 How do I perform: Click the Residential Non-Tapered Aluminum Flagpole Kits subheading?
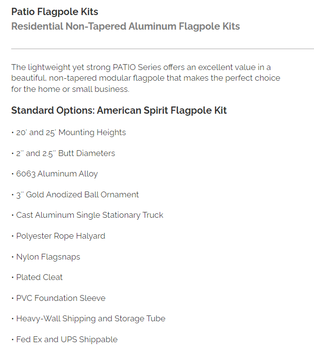[x=125, y=26]
